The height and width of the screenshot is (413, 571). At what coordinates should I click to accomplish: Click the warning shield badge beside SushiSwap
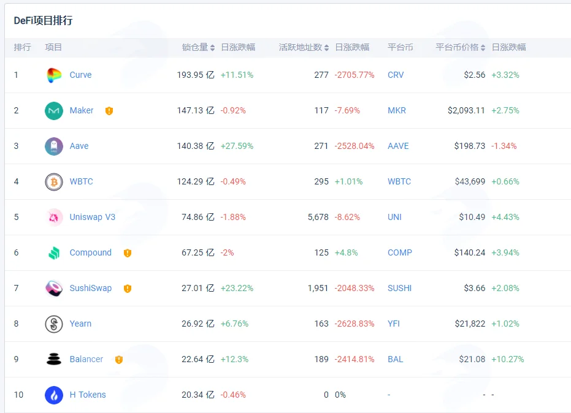(128, 289)
